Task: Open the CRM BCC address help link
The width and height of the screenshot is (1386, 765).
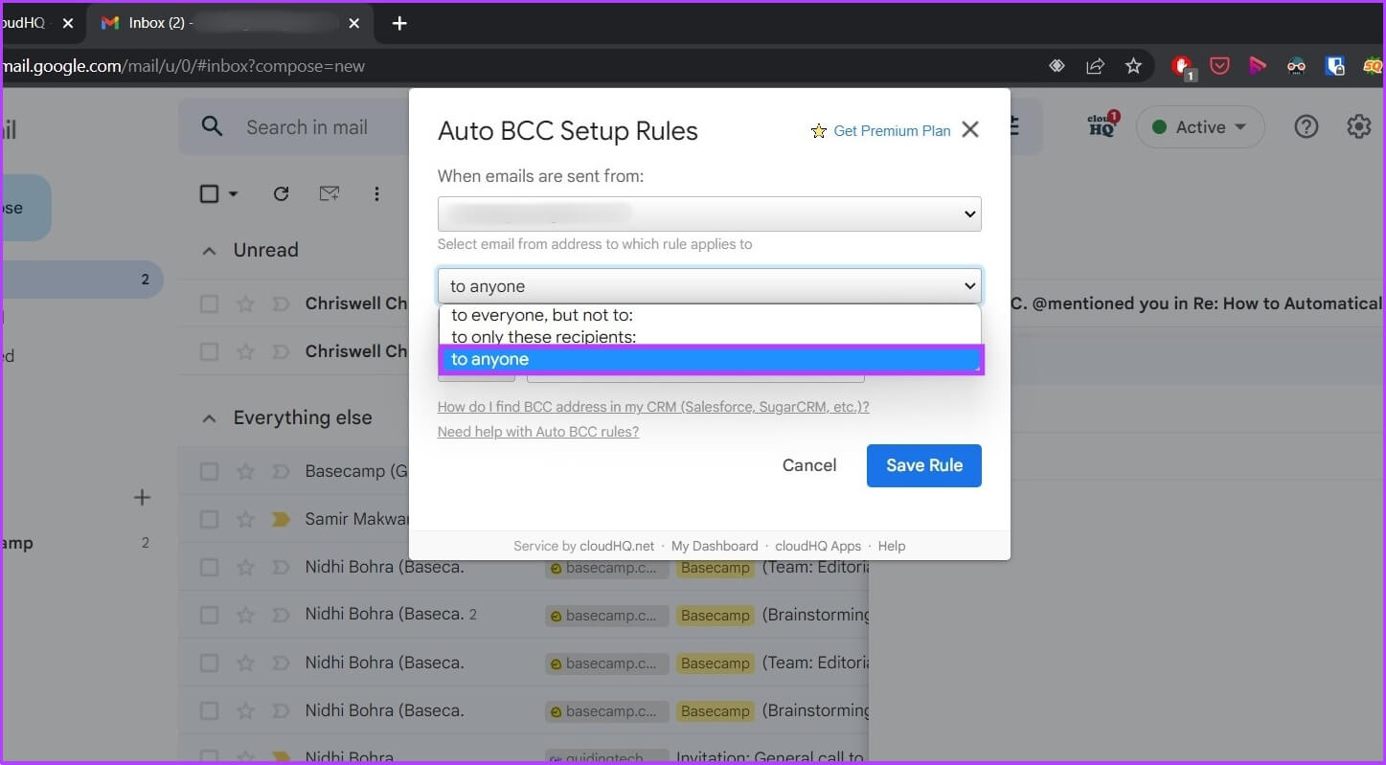Action: click(x=653, y=407)
